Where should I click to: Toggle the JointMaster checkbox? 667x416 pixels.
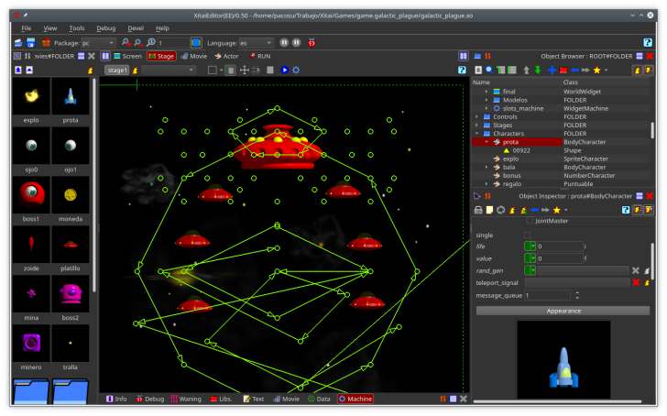click(x=530, y=221)
